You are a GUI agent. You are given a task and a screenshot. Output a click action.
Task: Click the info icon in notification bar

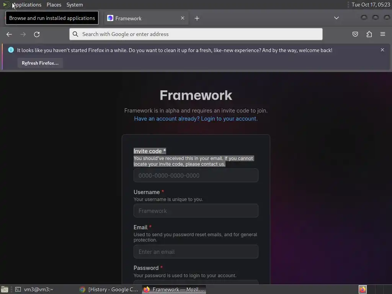tap(11, 50)
